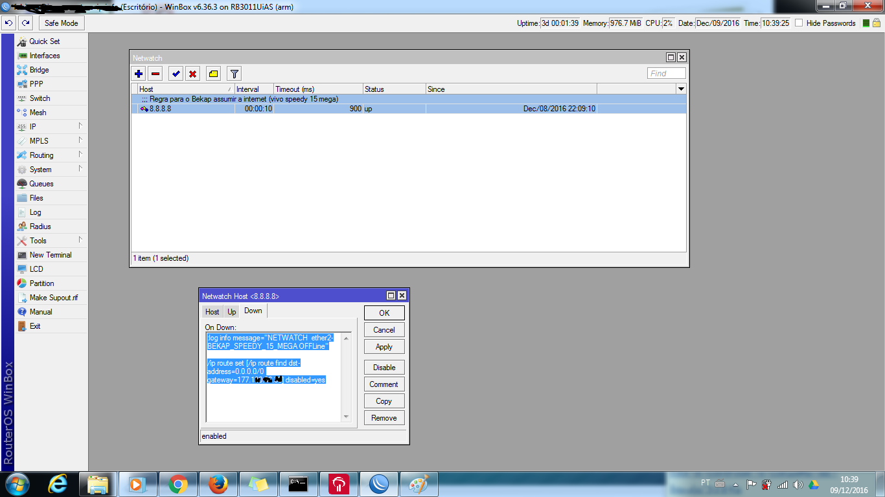Open the filter funnel in Netwatch window

coord(235,74)
